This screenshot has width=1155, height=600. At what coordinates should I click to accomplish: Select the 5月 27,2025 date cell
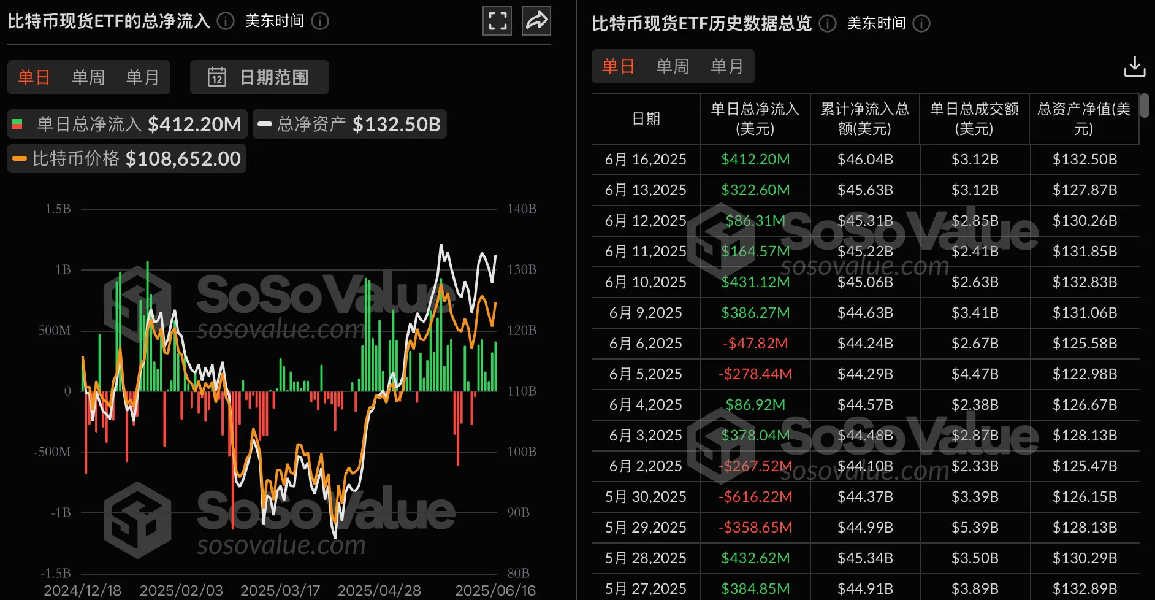point(646,589)
